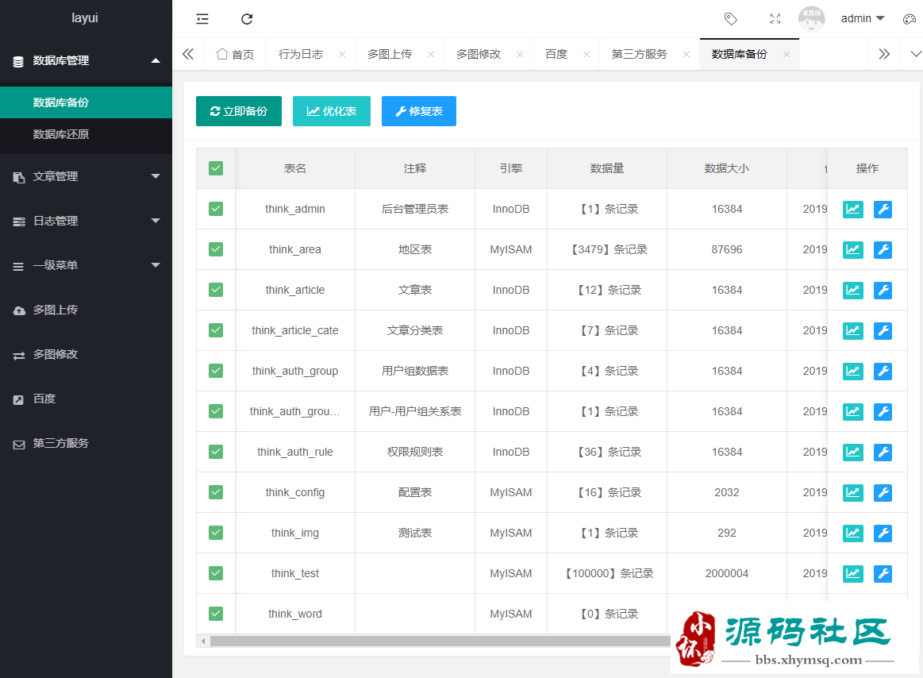Optimize think_article table via chart icon
The height and width of the screenshot is (678, 923).
853,290
